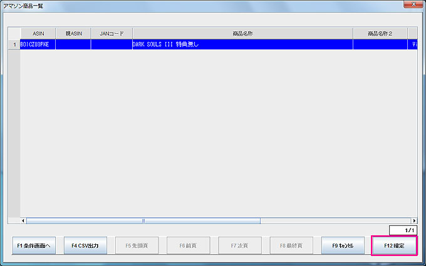
Task: Click the horizontal scrollbar left arrow
Action: tap(23, 221)
